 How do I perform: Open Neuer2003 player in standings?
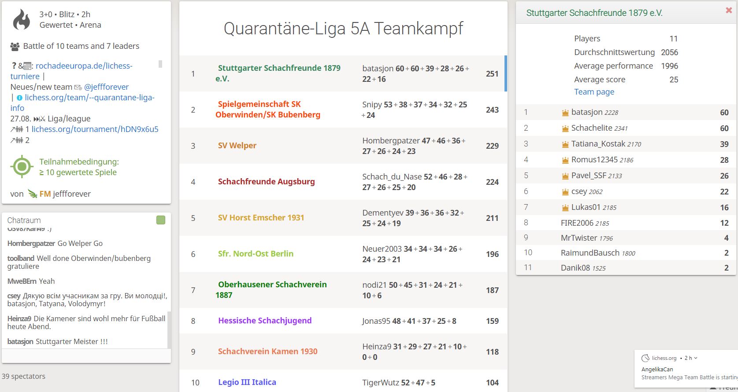[x=382, y=249]
